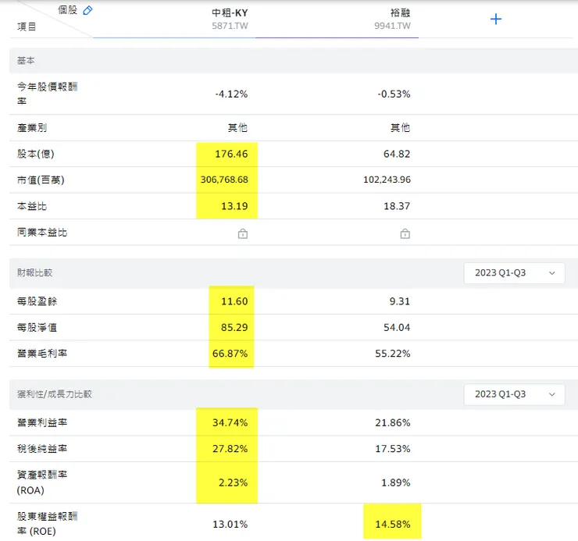
Task: Select the 64.82 capital value
Action: coord(397,154)
